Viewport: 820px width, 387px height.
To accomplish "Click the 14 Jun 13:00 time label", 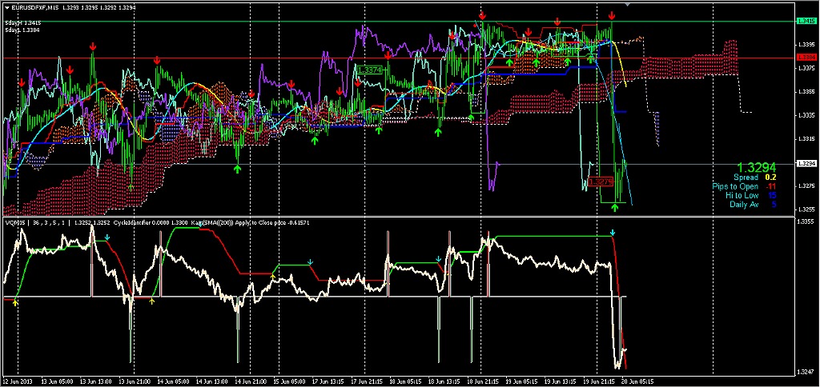I will (x=213, y=381).
